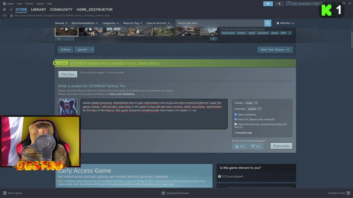Click View Your Queue

[x=275, y=50]
